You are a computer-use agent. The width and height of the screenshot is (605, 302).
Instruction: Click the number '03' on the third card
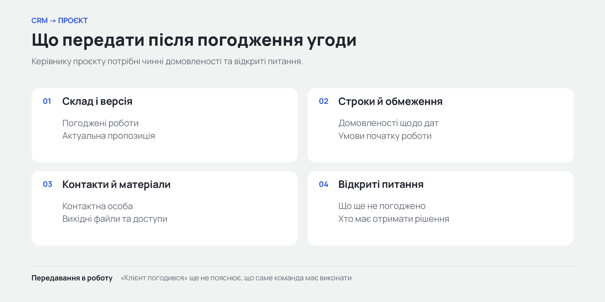[x=48, y=184]
